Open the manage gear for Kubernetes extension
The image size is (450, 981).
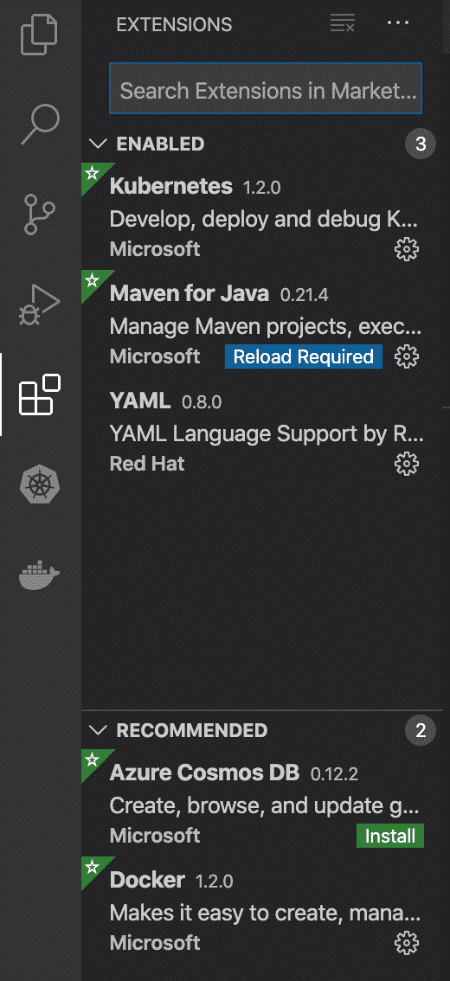pos(407,250)
